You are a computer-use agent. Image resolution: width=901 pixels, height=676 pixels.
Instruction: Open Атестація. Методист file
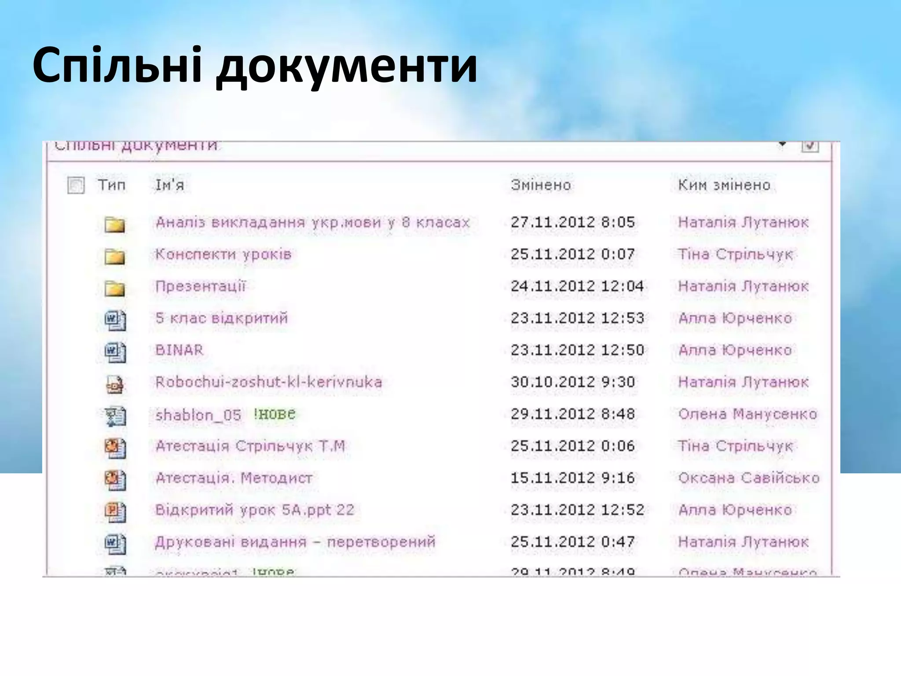point(234,478)
